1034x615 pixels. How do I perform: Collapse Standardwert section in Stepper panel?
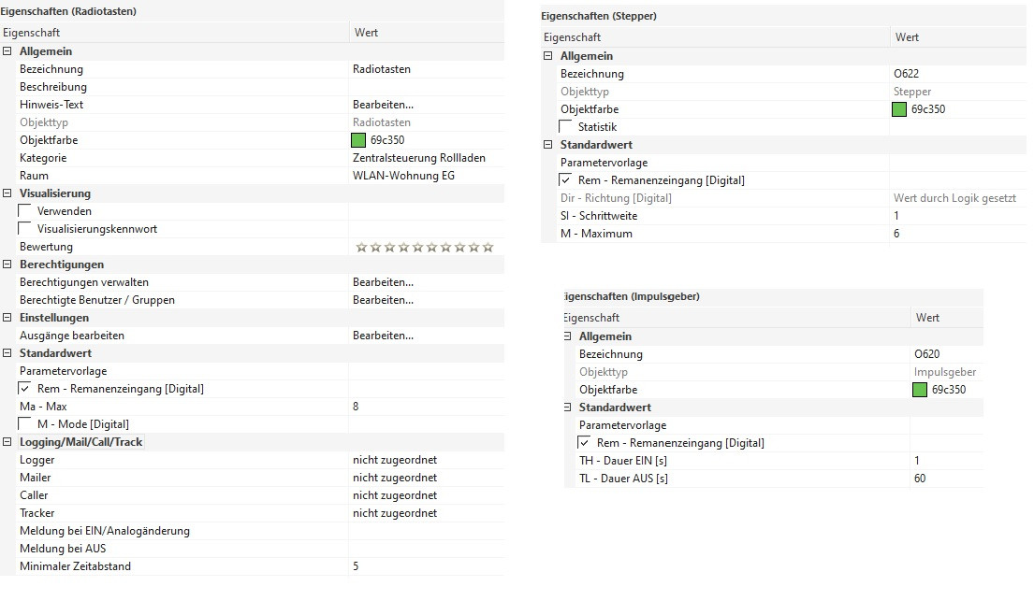(x=548, y=145)
